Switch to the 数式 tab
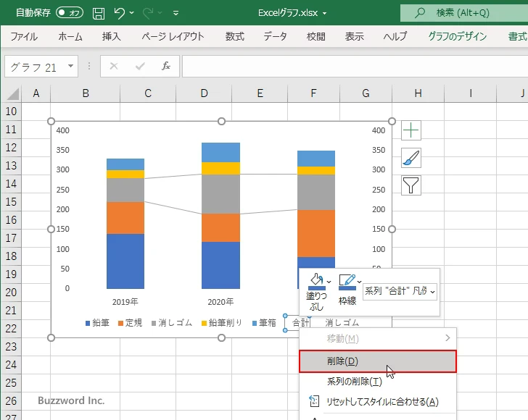This screenshot has height=420, width=528. tap(235, 36)
